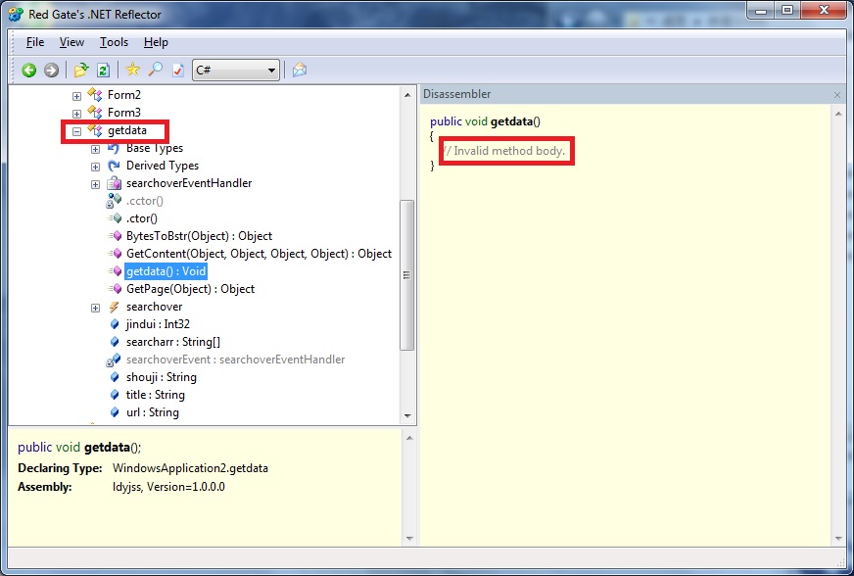The height and width of the screenshot is (576, 854).
Task: Click the gray Forward navigation arrow
Action: point(51,70)
